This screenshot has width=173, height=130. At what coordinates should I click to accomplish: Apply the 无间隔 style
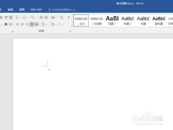pos(97,20)
